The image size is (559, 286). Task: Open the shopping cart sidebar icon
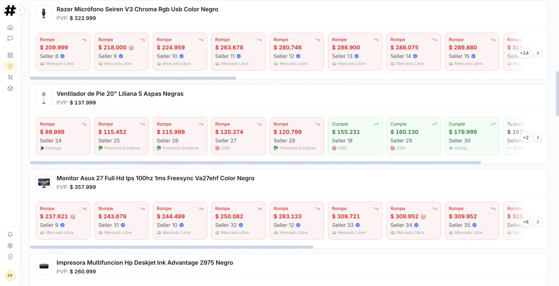coord(10,77)
